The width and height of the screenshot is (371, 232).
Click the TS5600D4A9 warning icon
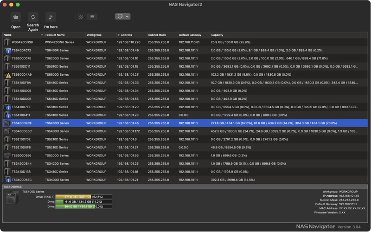pyautogui.click(x=8, y=75)
